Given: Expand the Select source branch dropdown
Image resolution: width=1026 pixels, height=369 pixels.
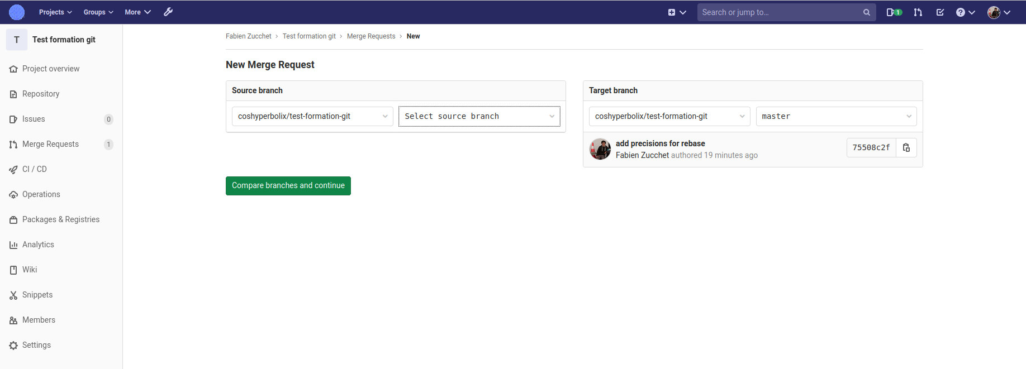Looking at the screenshot, I should click(x=479, y=116).
